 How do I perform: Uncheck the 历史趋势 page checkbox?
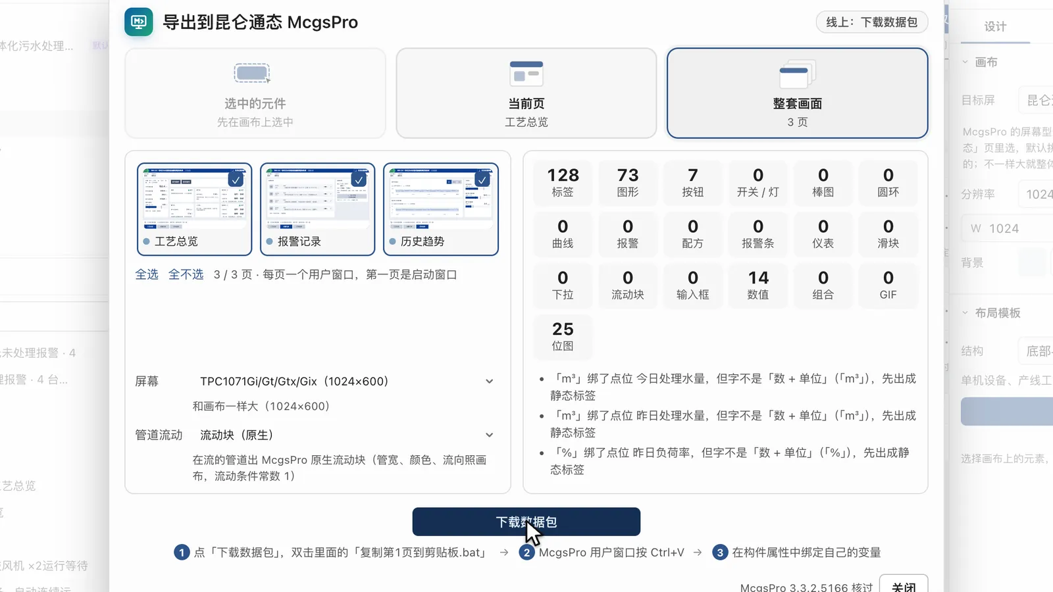(x=482, y=180)
